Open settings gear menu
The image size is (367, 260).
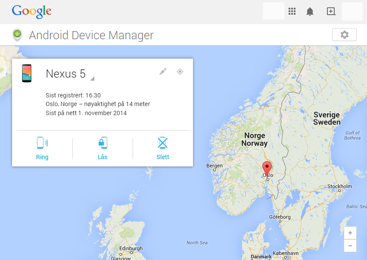[x=344, y=34]
